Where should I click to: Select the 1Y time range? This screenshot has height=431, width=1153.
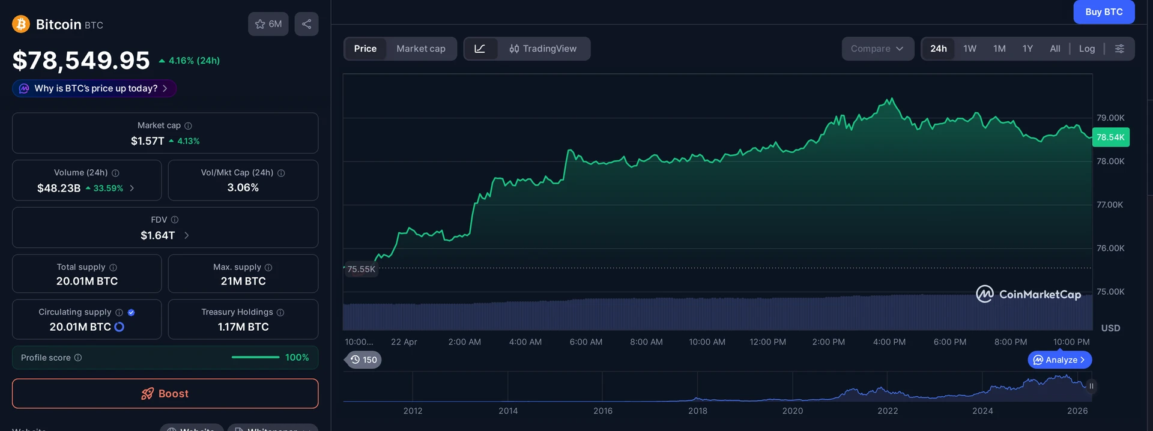click(1027, 49)
